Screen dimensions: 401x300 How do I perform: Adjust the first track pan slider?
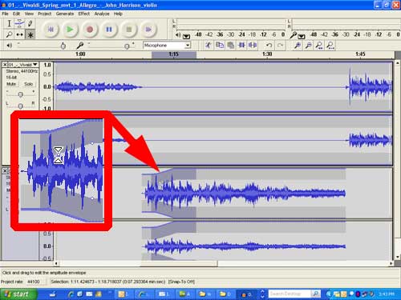point(20,106)
